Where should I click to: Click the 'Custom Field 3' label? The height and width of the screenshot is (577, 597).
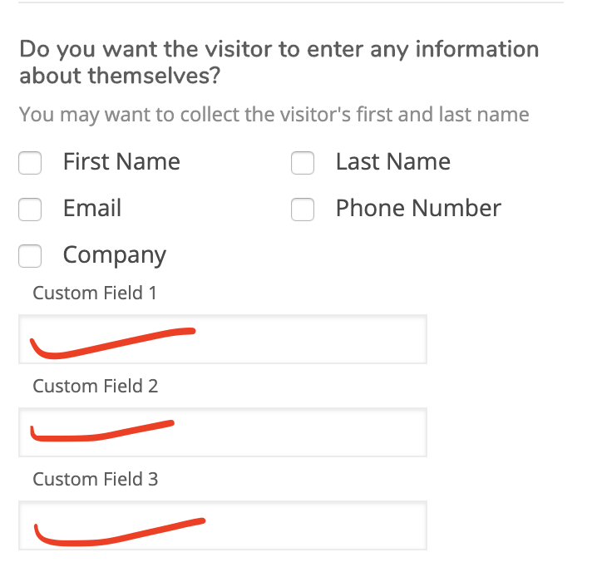point(95,480)
